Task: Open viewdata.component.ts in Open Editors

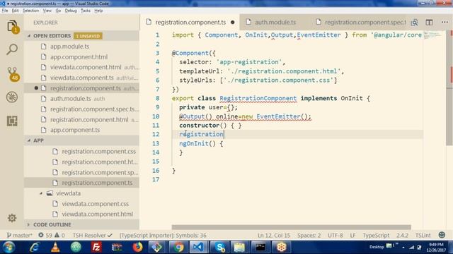Action: 82,78
